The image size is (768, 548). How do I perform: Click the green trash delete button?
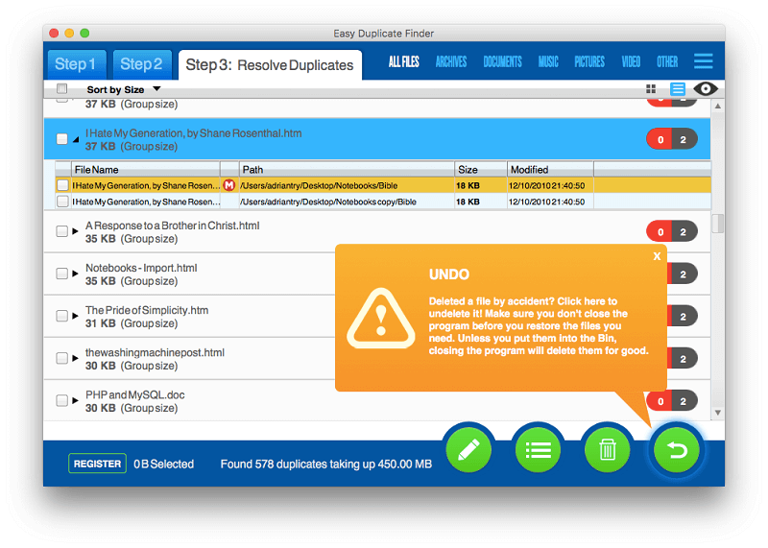(x=607, y=449)
